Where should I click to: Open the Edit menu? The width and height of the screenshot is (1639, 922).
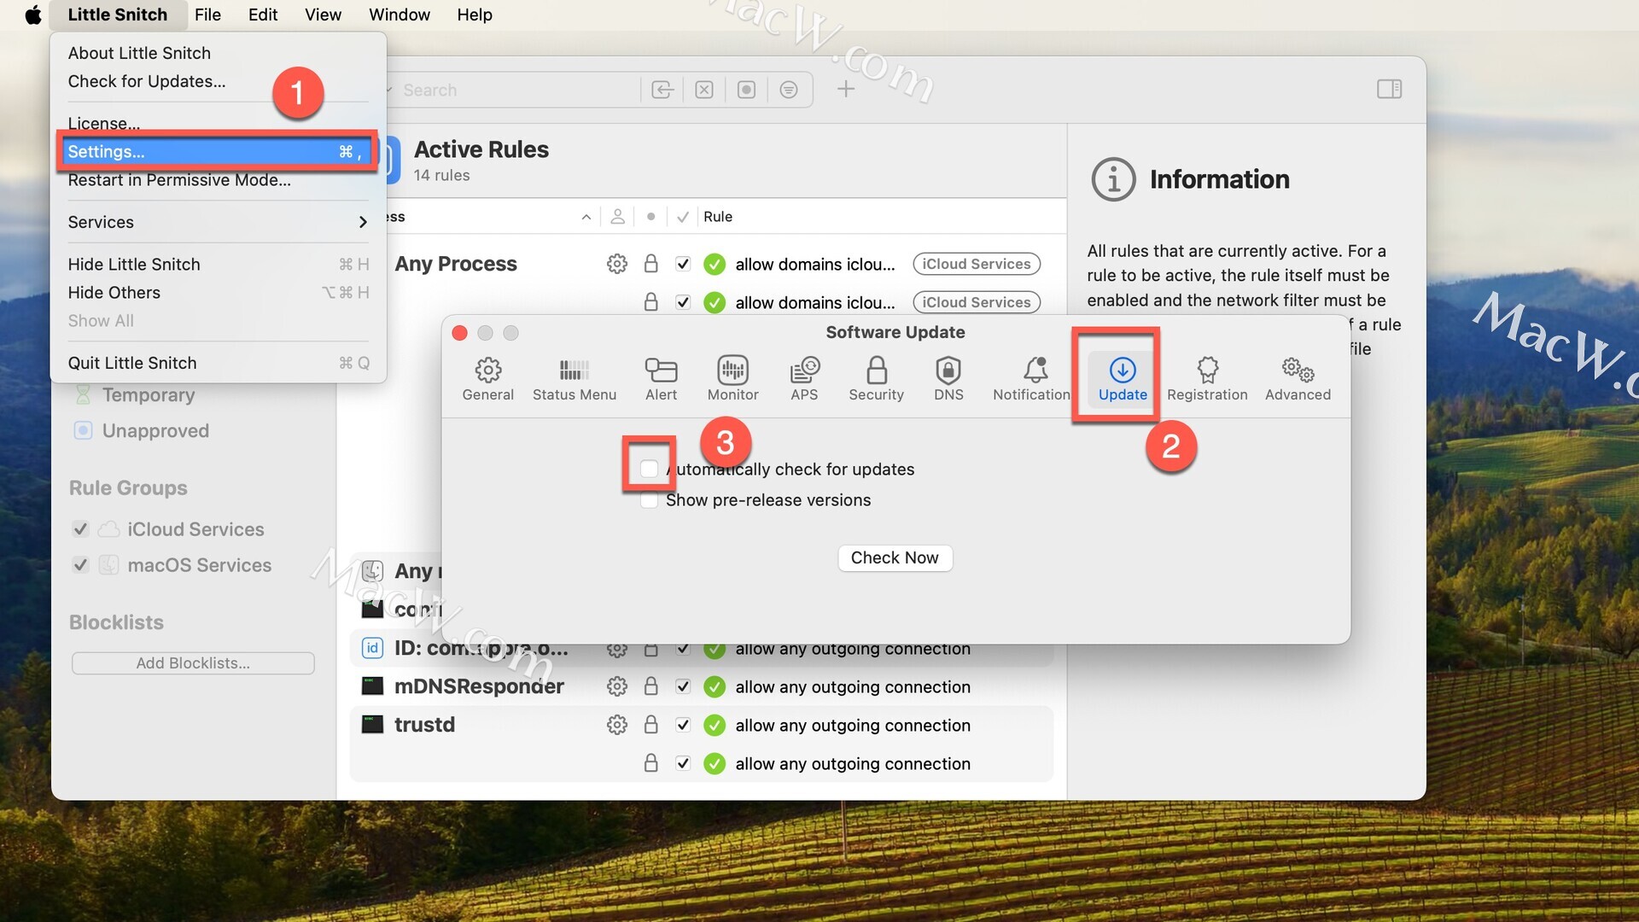pyautogui.click(x=263, y=15)
